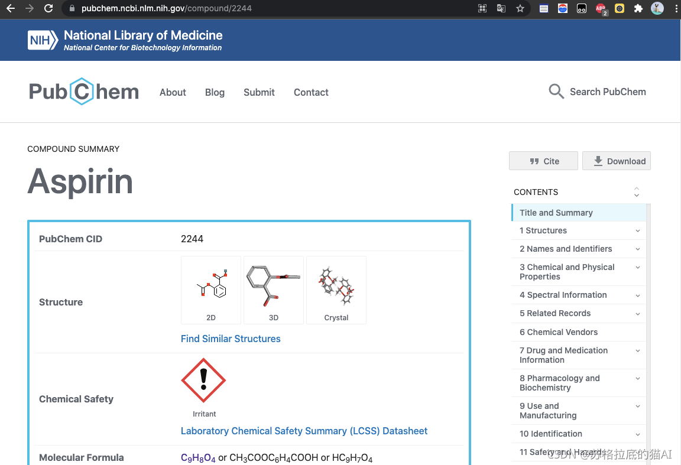This screenshot has width=681, height=465.
Task: Click the Find Similar Structures link
Action: 231,339
